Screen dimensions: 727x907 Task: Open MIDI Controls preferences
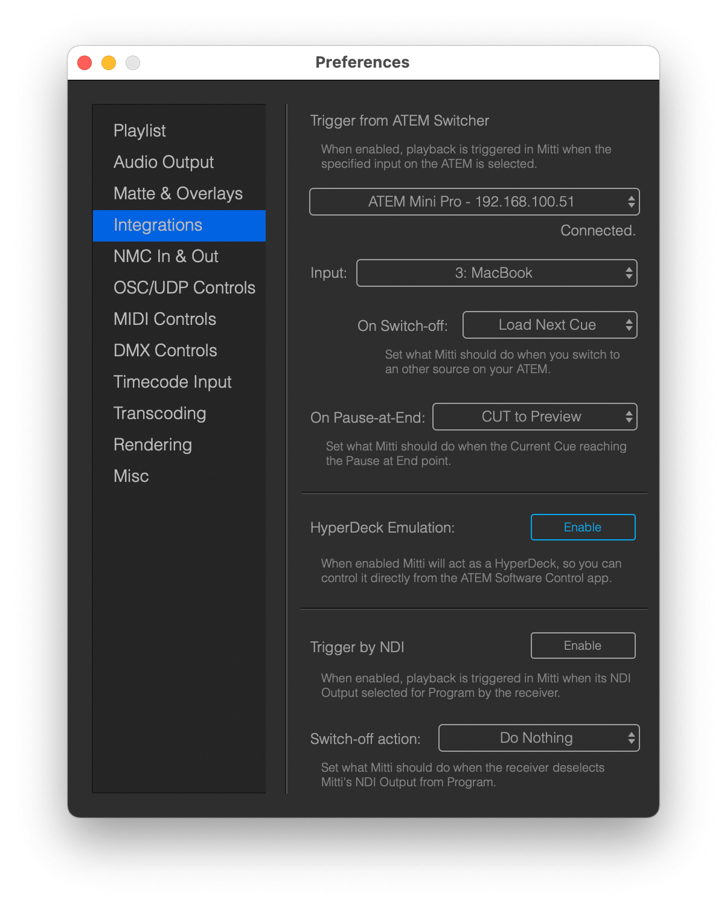click(165, 319)
